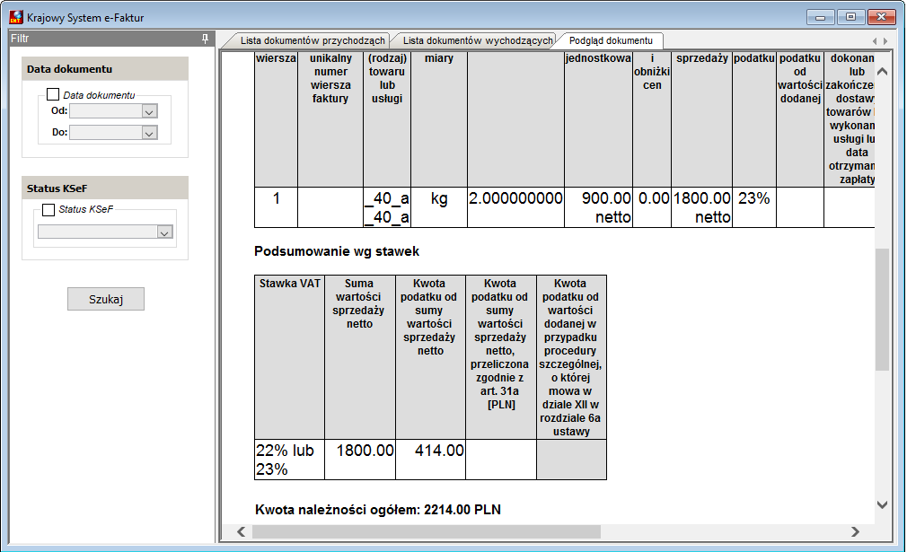Switch to Lista dokumentów przychodzących tab

coord(313,41)
